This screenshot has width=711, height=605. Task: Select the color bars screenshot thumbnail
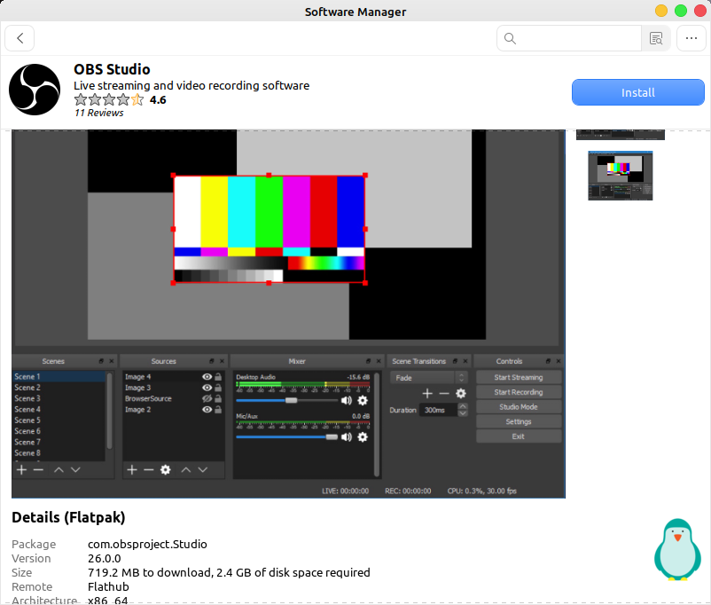click(x=621, y=175)
